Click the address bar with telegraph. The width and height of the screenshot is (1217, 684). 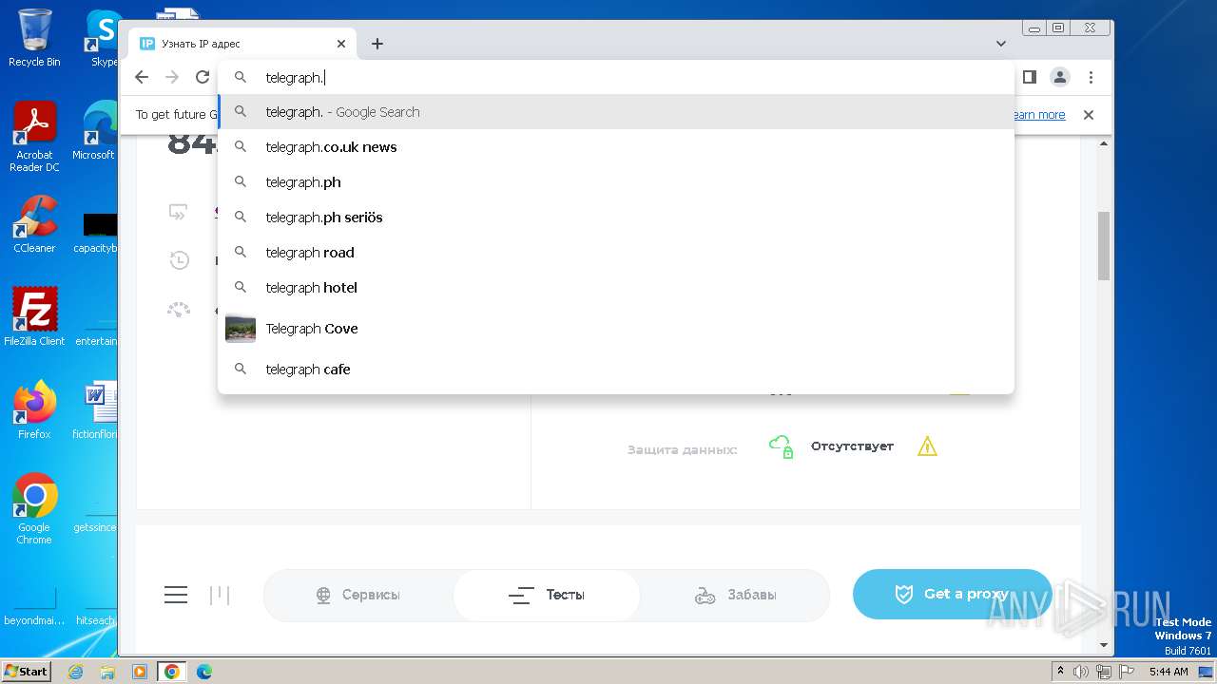tap(618, 77)
